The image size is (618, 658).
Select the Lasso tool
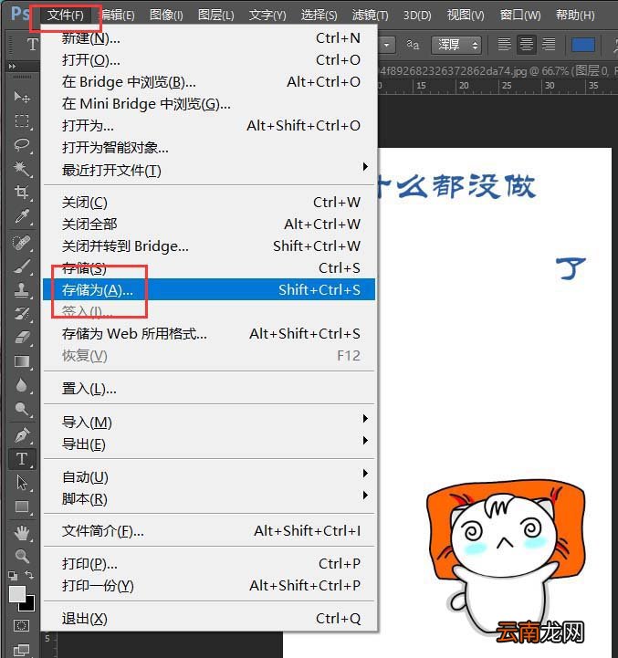click(x=21, y=145)
